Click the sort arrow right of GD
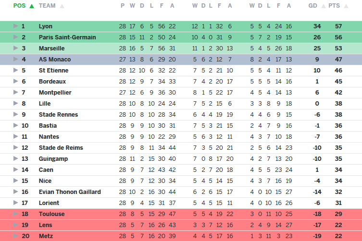 [x=323, y=6]
